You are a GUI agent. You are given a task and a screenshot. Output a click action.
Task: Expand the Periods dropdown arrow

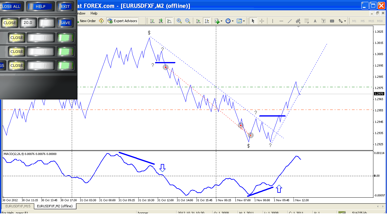[x=233, y=21]
